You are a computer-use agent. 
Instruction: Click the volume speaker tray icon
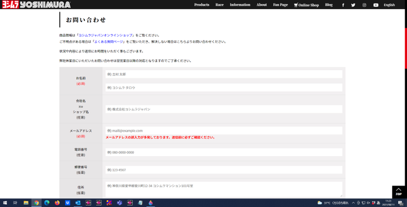(368, 203)
